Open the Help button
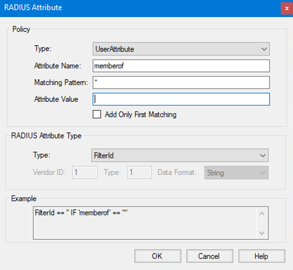 pos(262,256)
